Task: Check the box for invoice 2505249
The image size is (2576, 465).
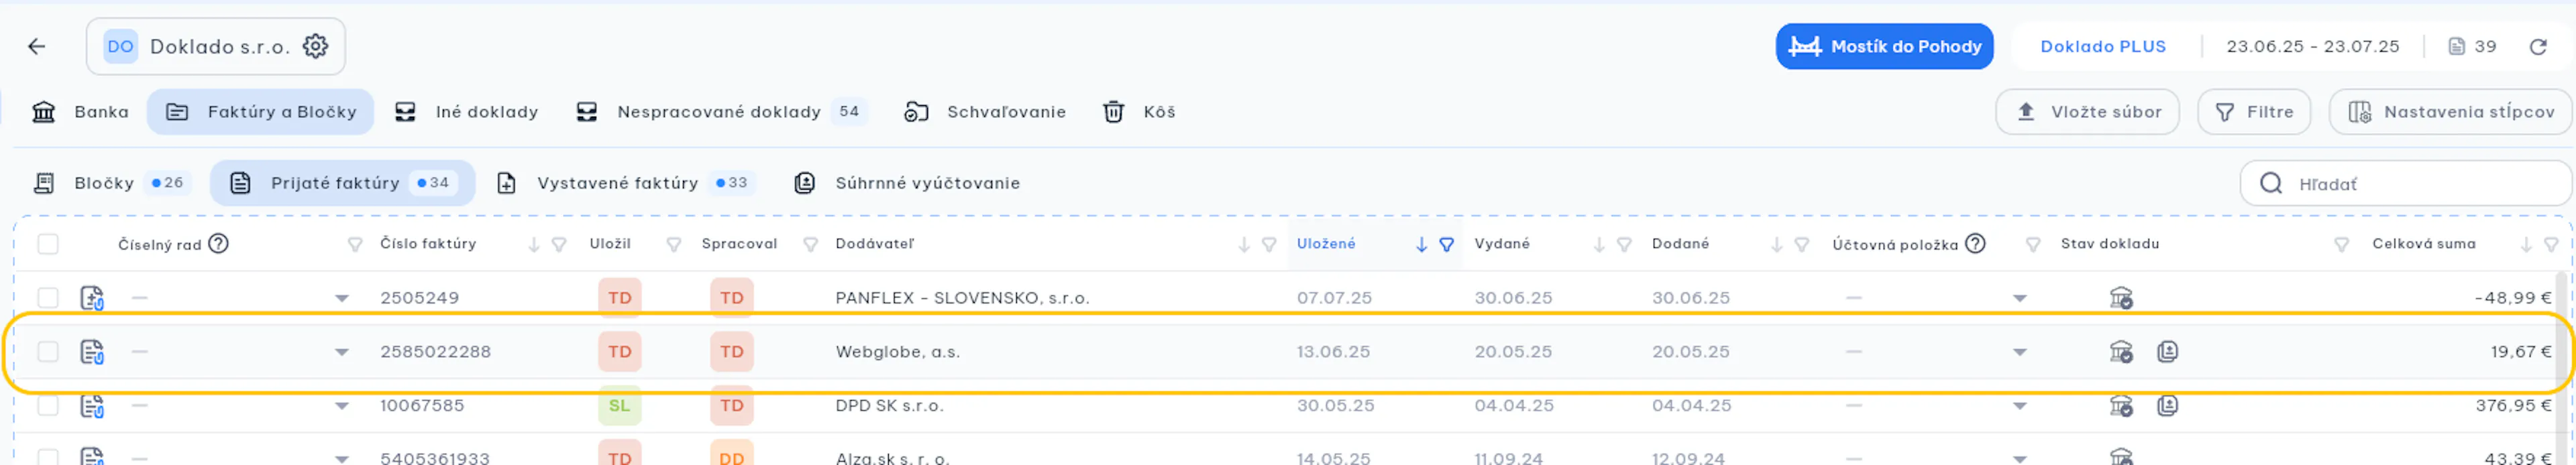Action: tap(48, 297)
